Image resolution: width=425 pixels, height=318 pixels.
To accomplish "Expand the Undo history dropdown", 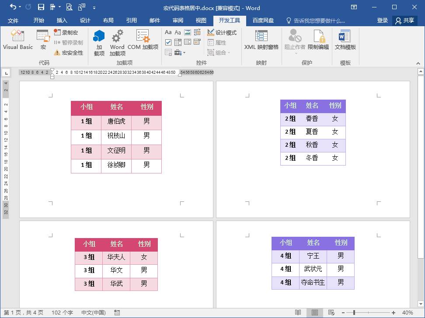I will pyautogui.click(x=20, y=7).
